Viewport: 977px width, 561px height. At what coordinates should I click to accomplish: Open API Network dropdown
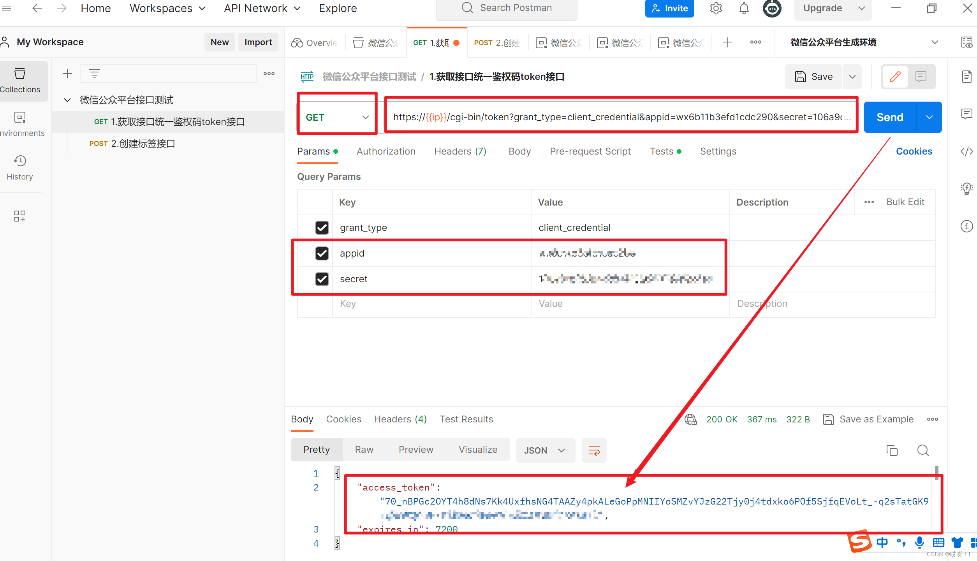pos(262,8)
